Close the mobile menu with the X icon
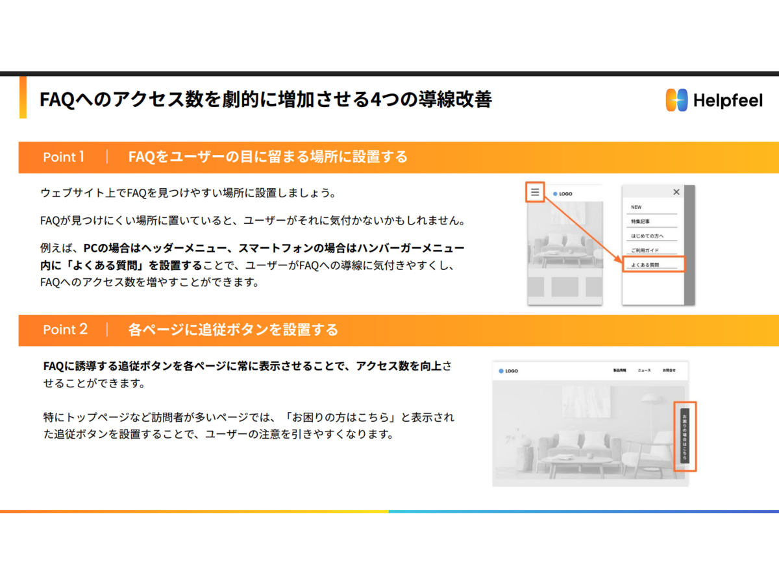This screenshot has height=584, width=779. coord(676,192)
